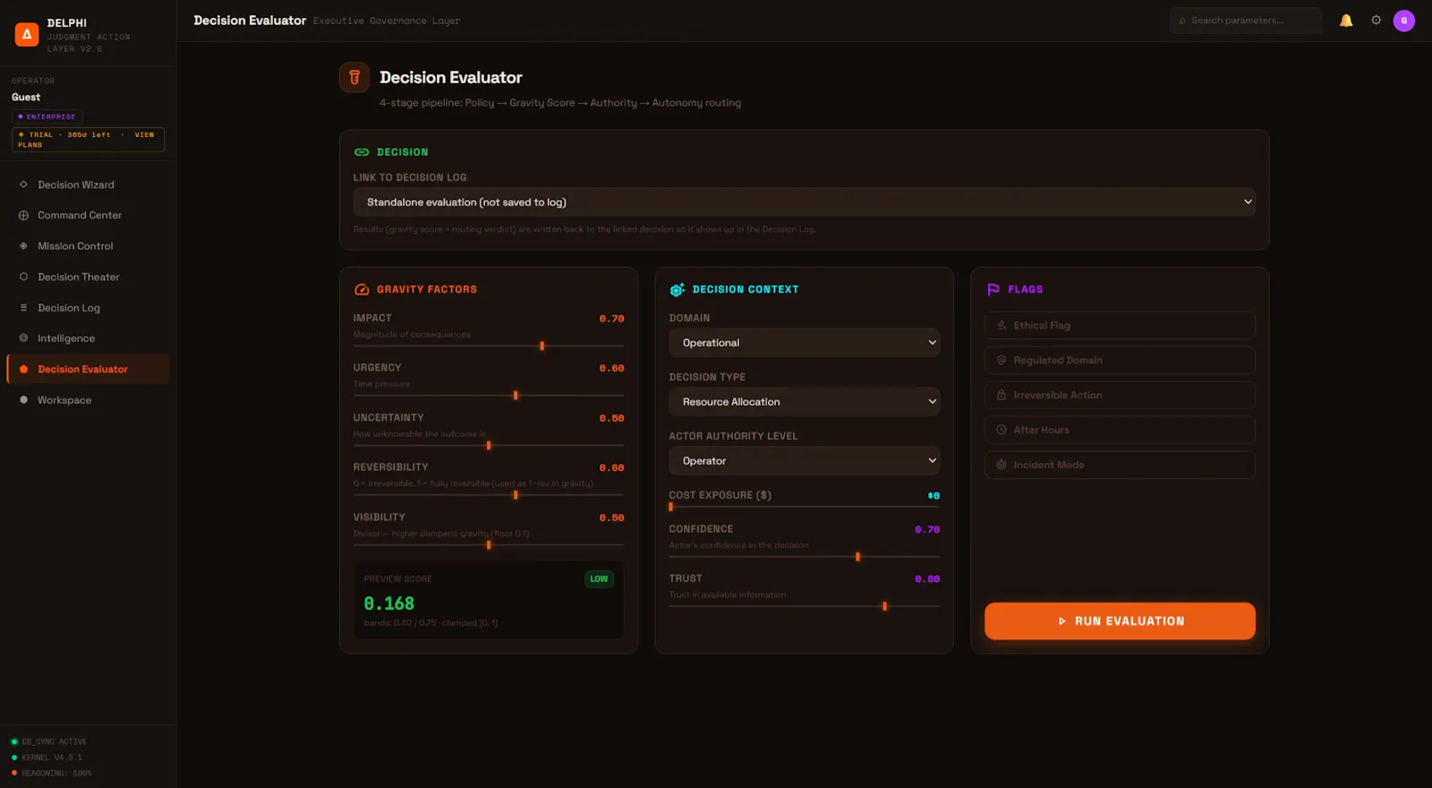Open the Link to Decision Log dropdown
Viewport: 1432px width, 788px height.
[804, 202]
